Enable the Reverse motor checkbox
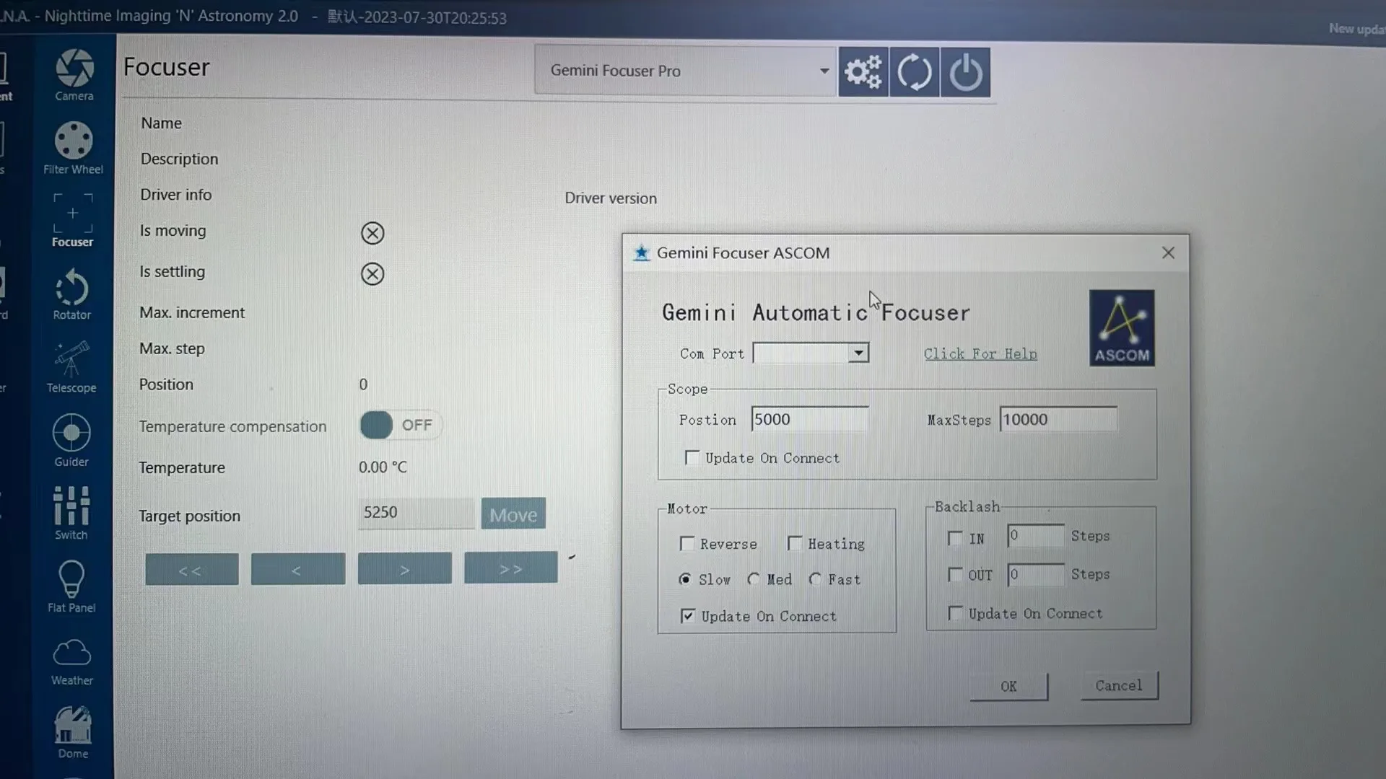Viewport: 1386px width, 779px height. [x=687, y=544]
